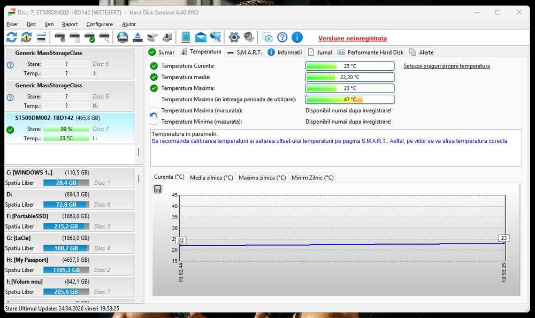
Task: Click the 47 °C lifetime maximum temperature bar
Action: click(350, 100)
